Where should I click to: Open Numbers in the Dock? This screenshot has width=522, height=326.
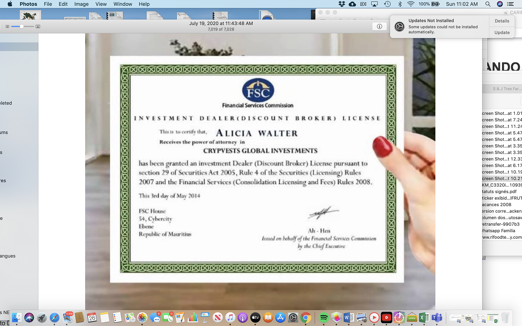[x=192, y=318]
